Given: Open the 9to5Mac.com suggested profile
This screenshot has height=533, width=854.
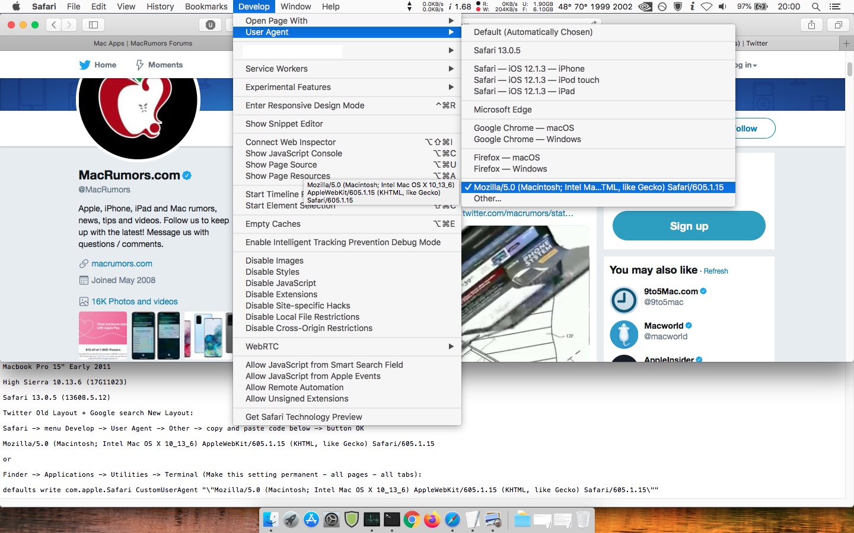Looking at the screenshot, I should pyautogui.click(x=671, y=291).
